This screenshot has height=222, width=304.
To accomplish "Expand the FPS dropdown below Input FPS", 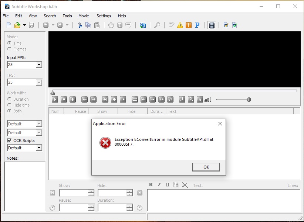I will tap(39, 82).
